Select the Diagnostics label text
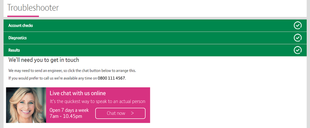310x128 pixels. point(17,38)
